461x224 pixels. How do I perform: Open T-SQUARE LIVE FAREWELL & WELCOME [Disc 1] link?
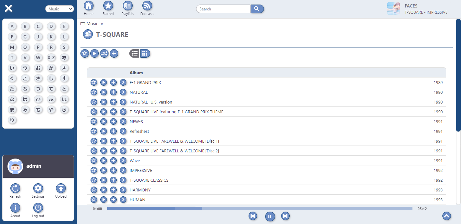point(174,141)
